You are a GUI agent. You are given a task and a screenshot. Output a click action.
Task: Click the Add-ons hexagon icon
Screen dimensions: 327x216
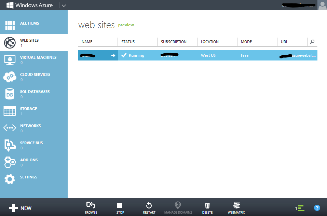point(10,162)
